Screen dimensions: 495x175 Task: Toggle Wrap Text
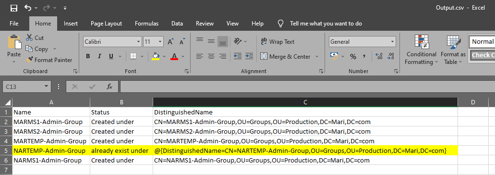(278, 42)
